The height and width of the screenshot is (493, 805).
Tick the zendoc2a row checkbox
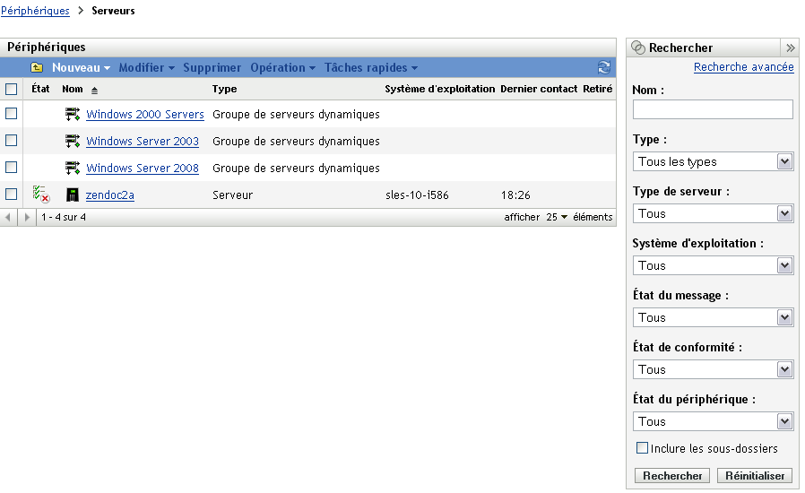pyautogui.click(x=11, y=195)
